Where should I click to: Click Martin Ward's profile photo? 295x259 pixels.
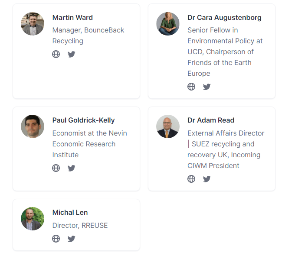pyautogui.click(x=33, y=24)
